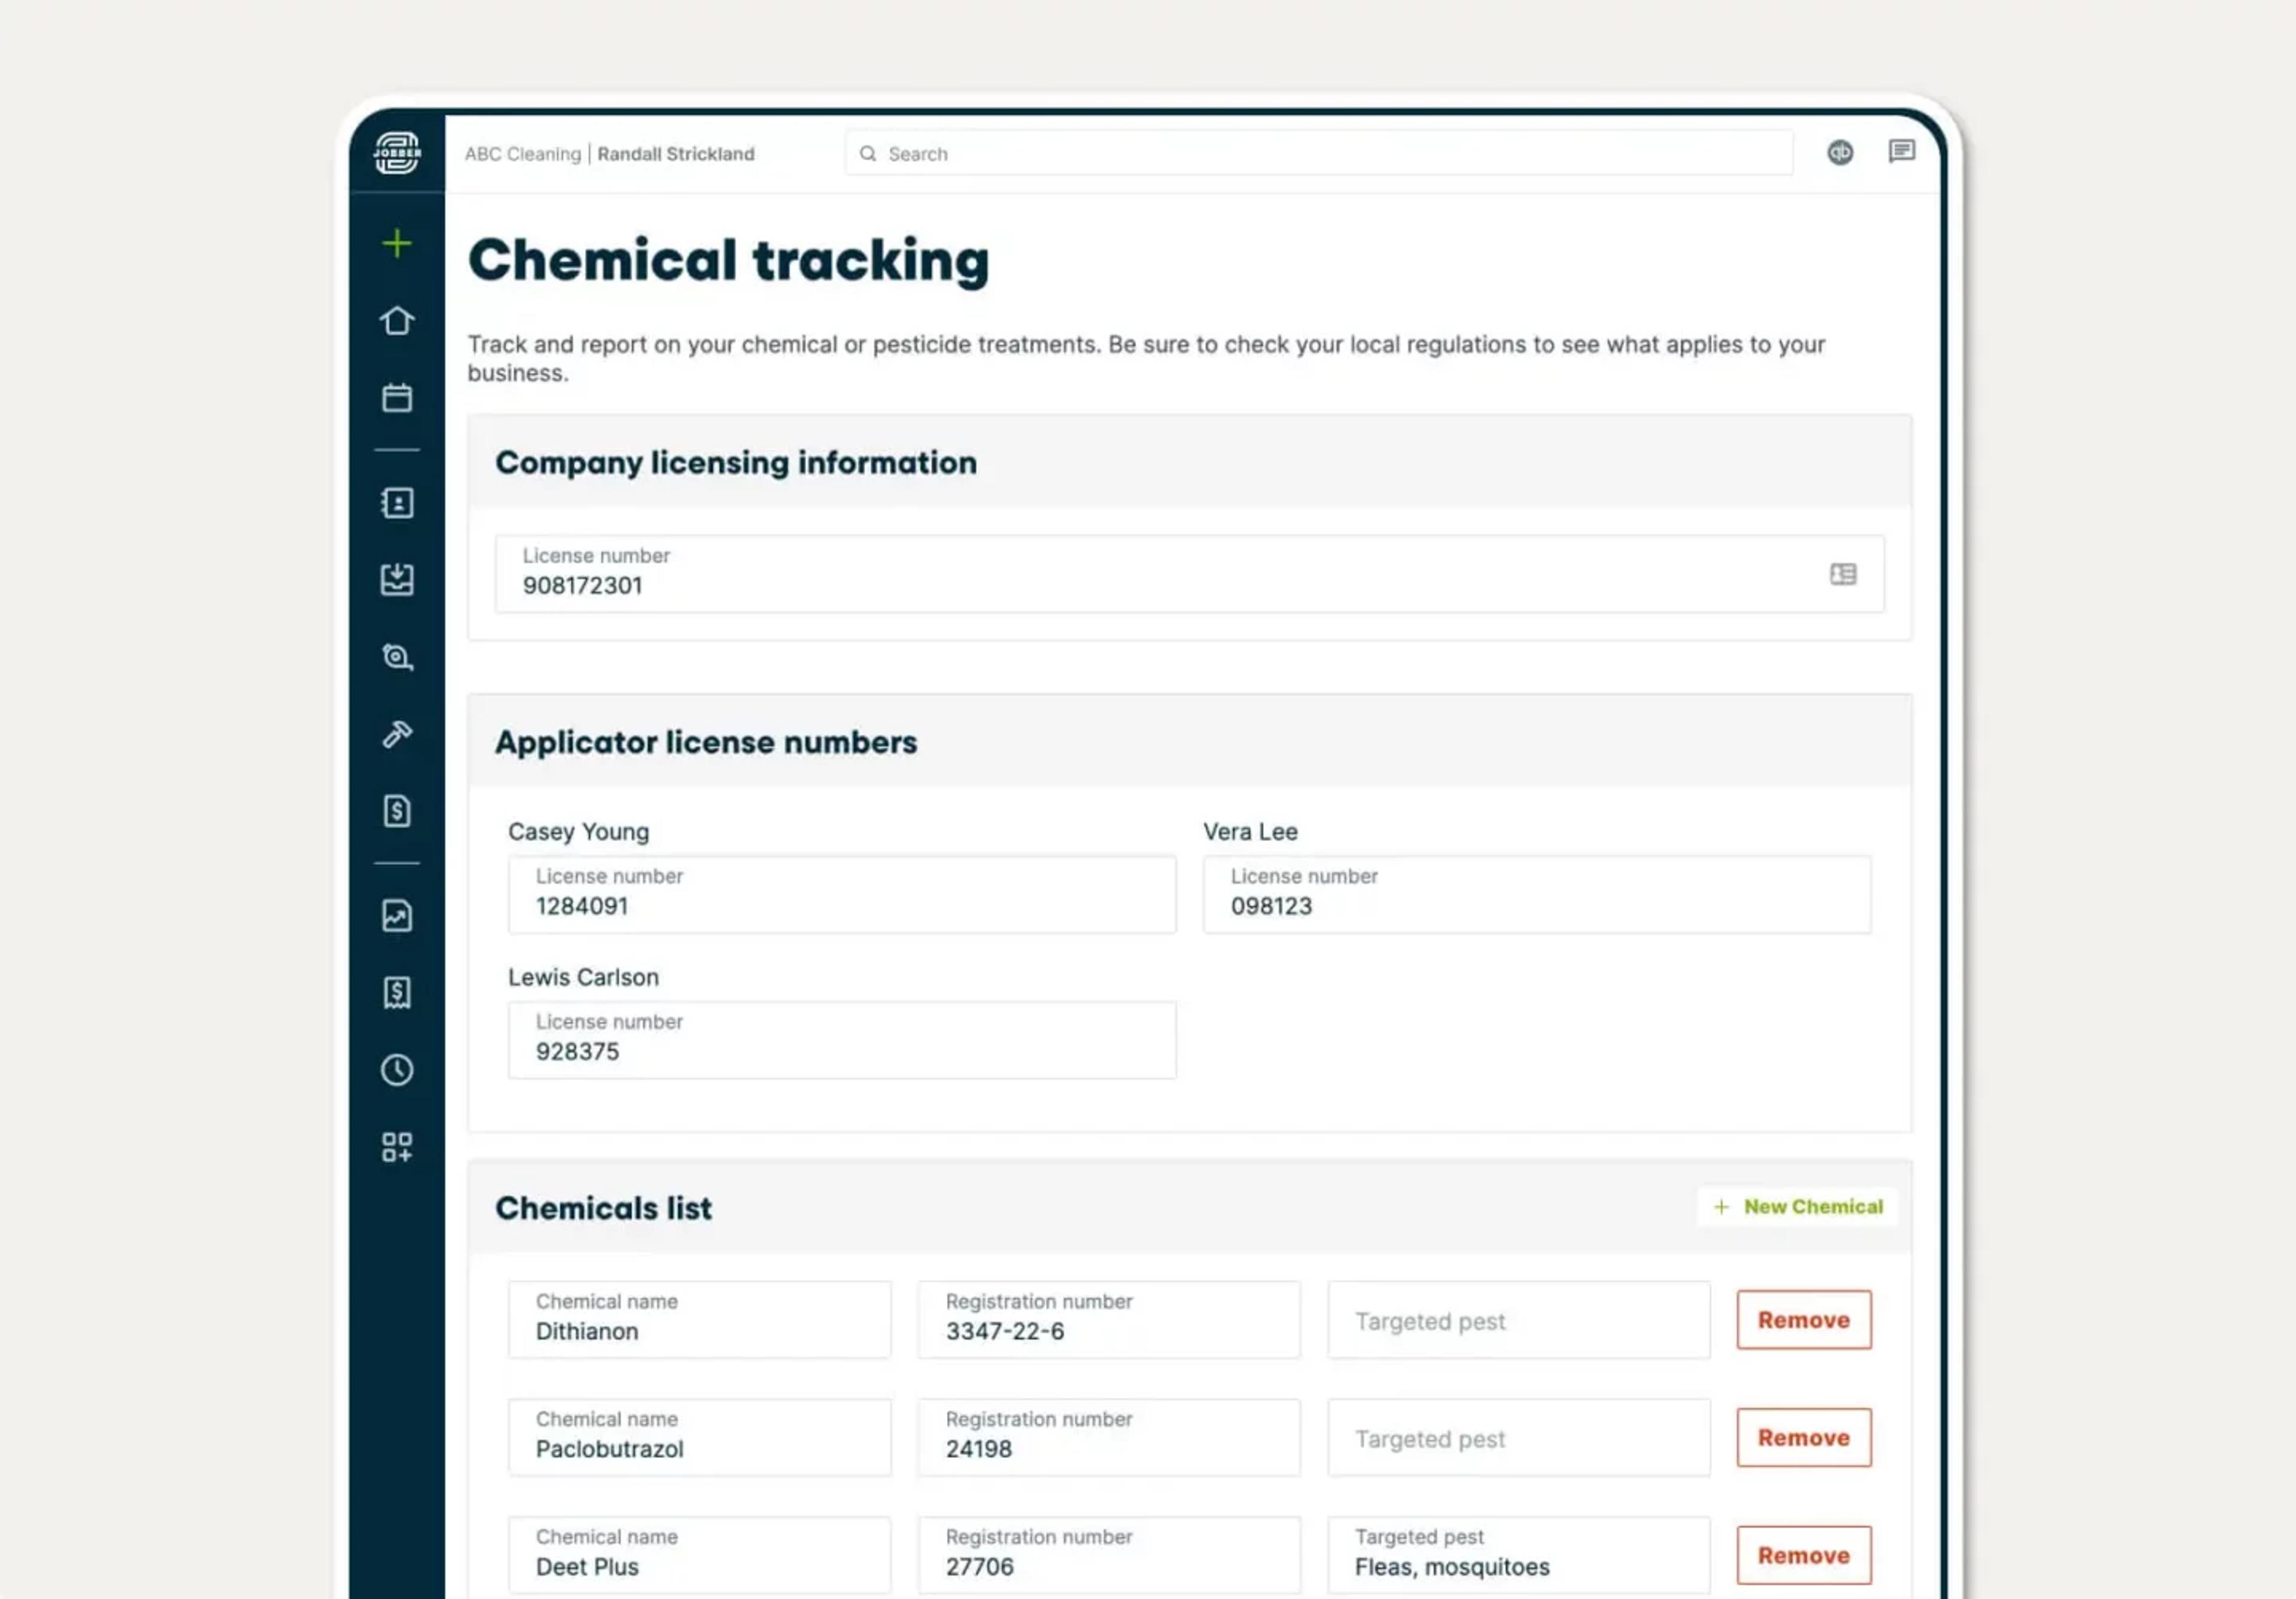Edit company License number 908172301 field
Image resolution: width=2296 pixels, height=1599 pixels.
pos(1189,574)
